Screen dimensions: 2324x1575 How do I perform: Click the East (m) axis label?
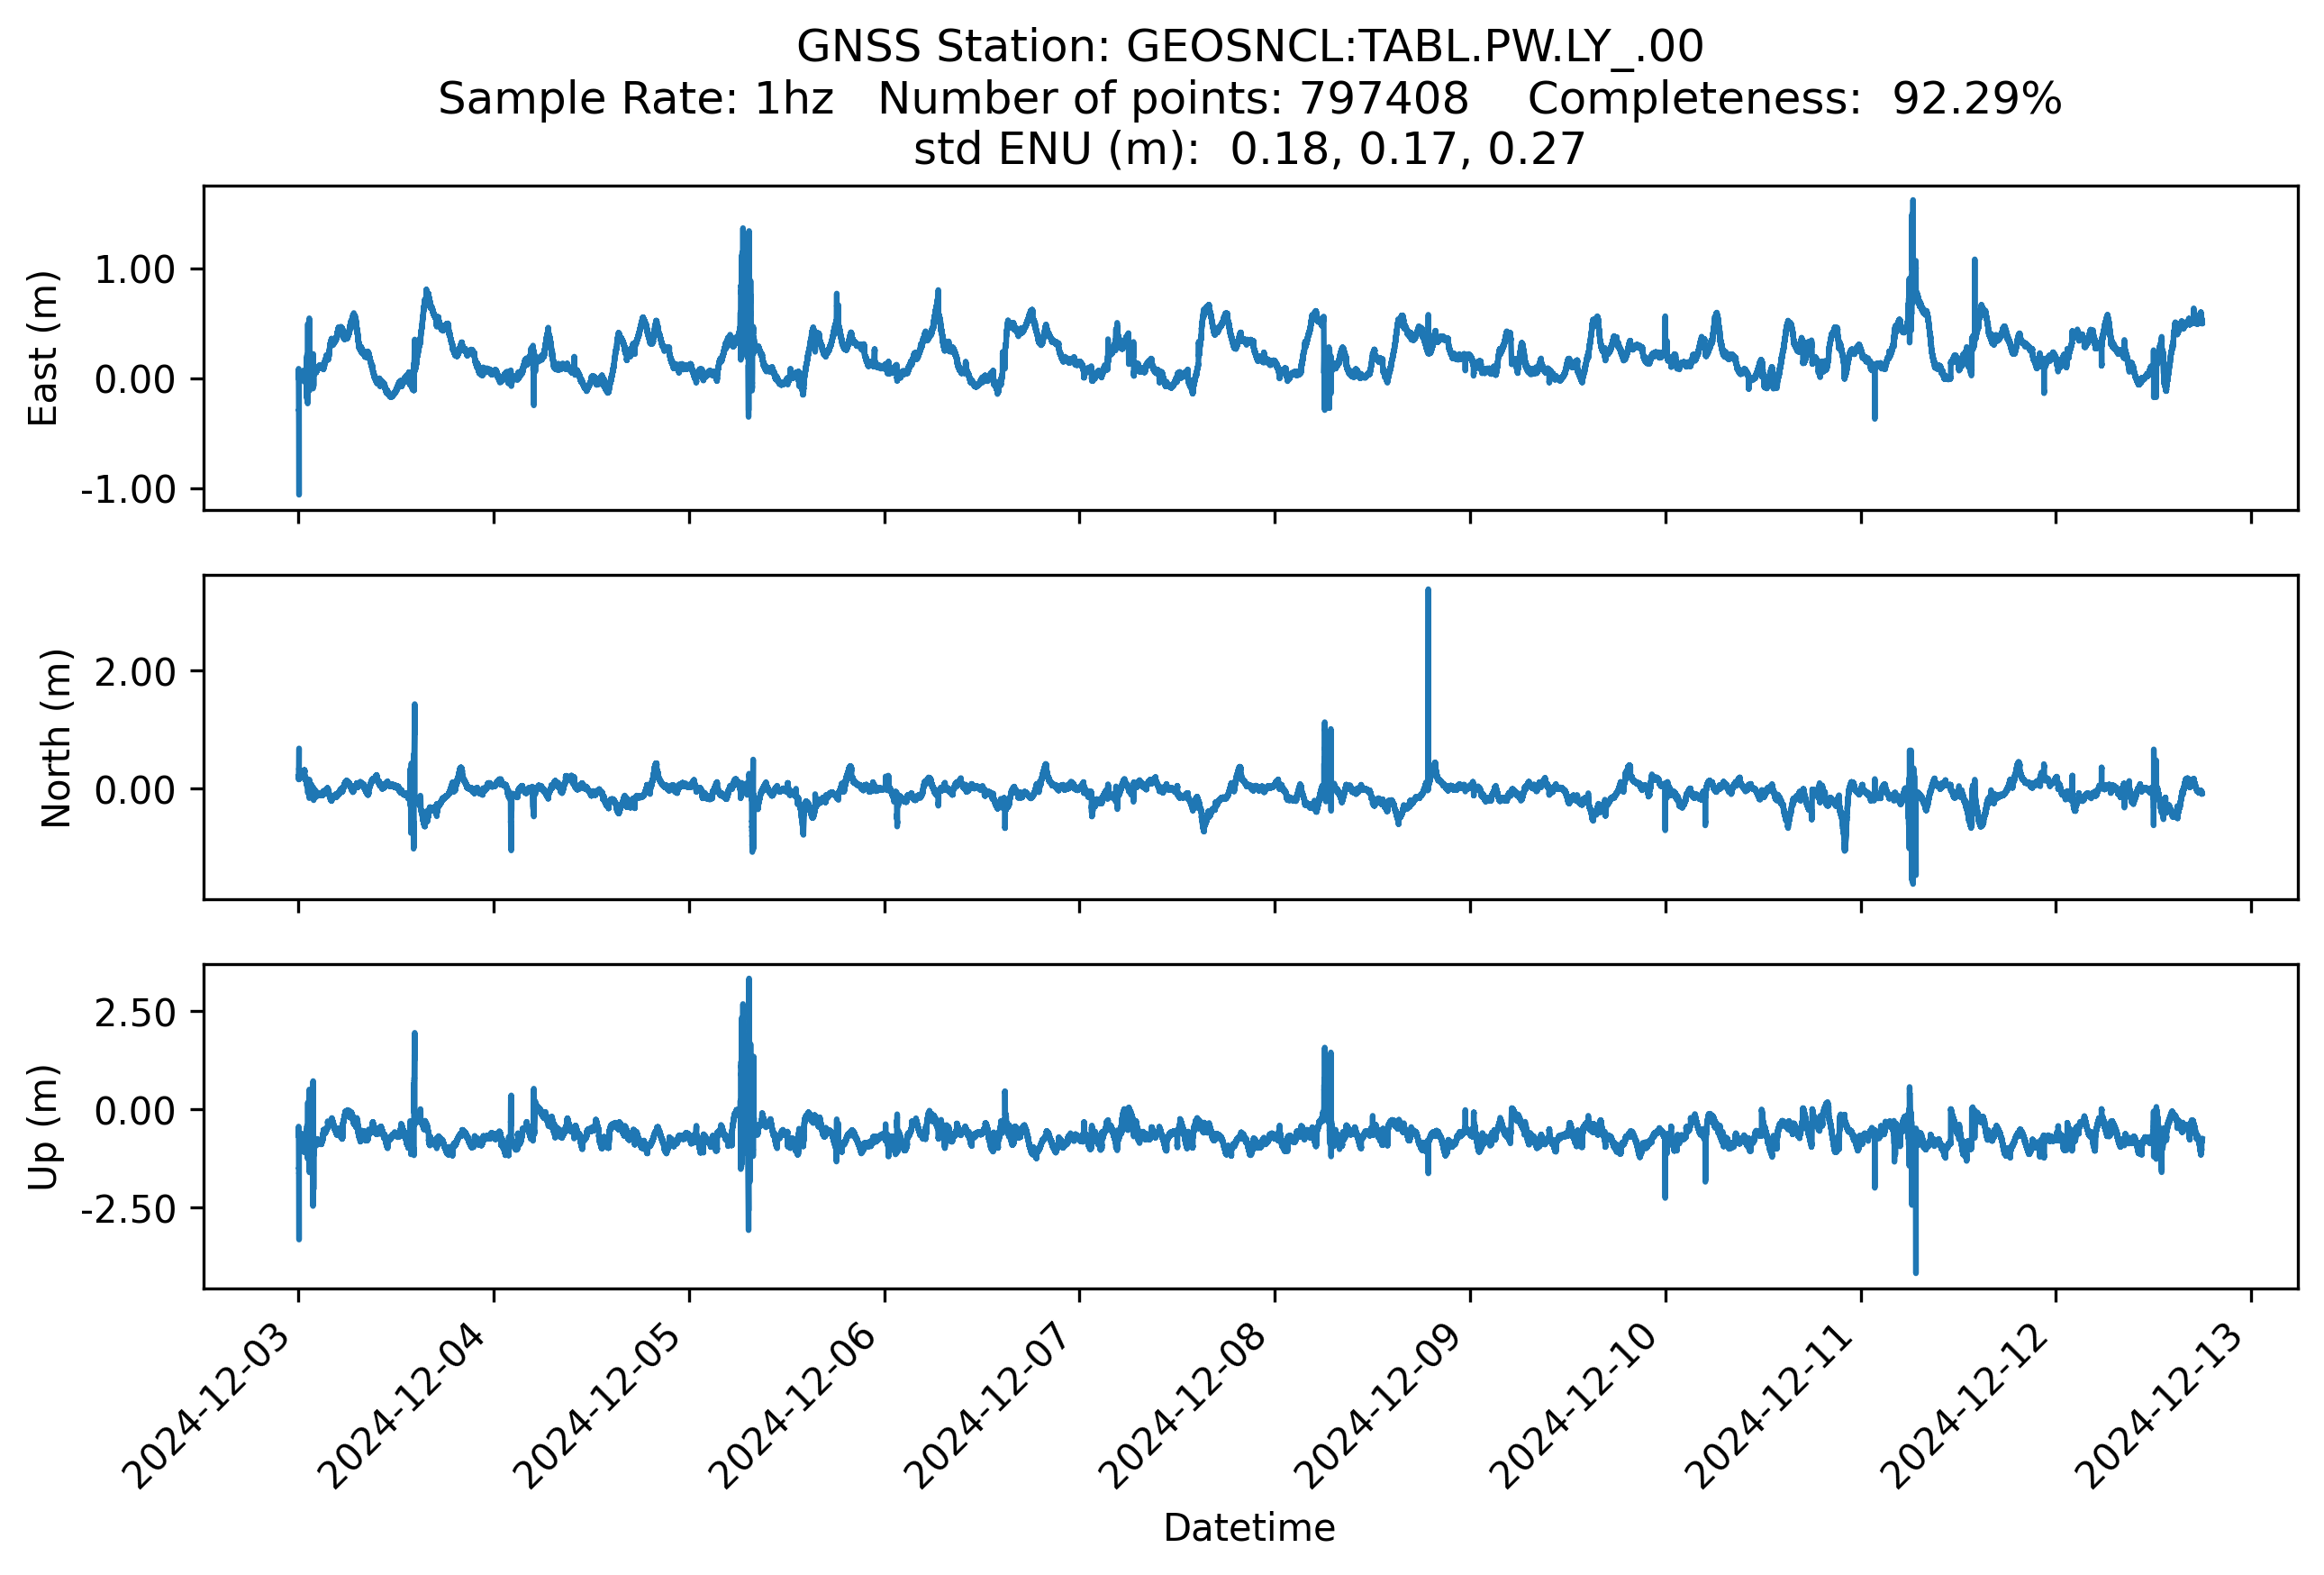point(43,348)
